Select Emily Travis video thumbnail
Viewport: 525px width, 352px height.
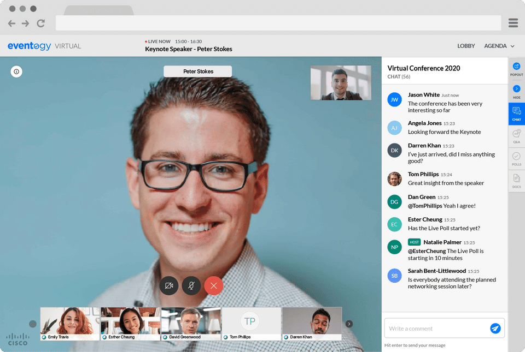70,324
